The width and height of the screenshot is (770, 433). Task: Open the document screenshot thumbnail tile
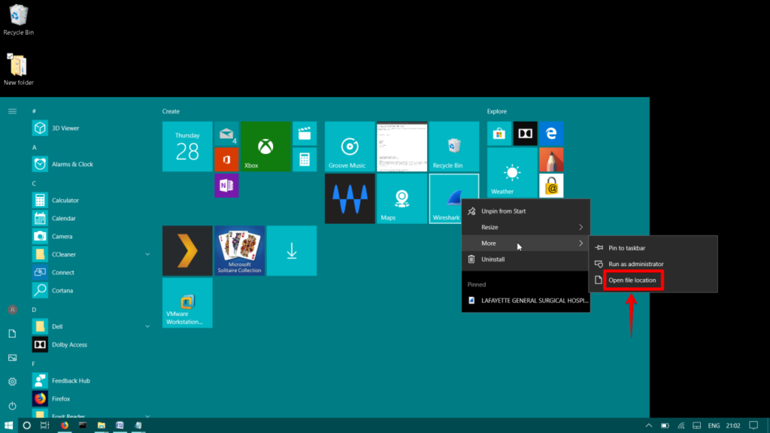pyautogui.click(x=402, y=147)
